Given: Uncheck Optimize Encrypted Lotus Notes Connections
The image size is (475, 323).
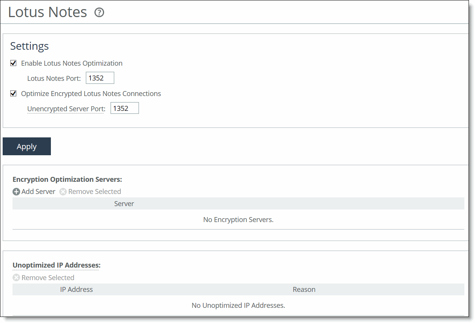Looking at the screenshot, I should pyautogui.click(x=13, y=93).
